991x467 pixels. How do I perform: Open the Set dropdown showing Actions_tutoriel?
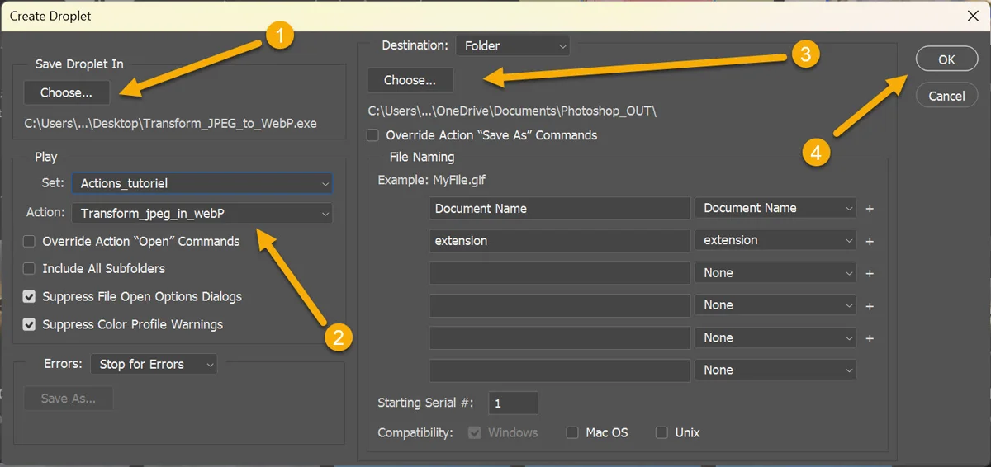pos(202,183)
